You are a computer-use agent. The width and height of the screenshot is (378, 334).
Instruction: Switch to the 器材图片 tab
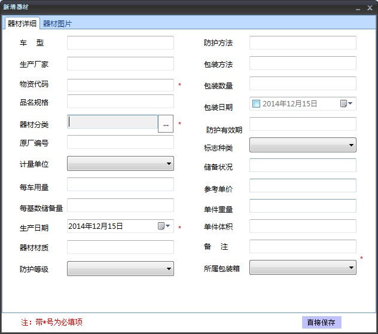[x=57, y=23]
